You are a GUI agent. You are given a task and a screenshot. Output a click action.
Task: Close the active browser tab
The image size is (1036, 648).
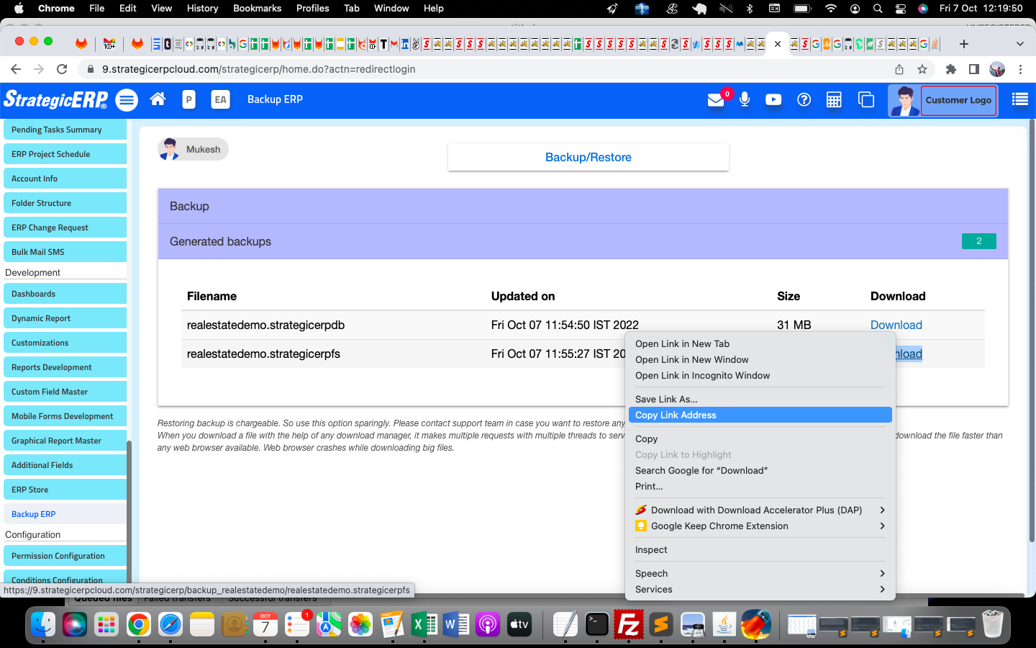coord(778,44)
